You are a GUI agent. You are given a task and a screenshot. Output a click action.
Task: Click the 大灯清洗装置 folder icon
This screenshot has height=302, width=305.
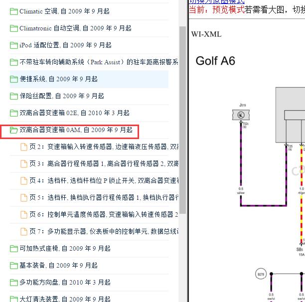click(13, 299)
